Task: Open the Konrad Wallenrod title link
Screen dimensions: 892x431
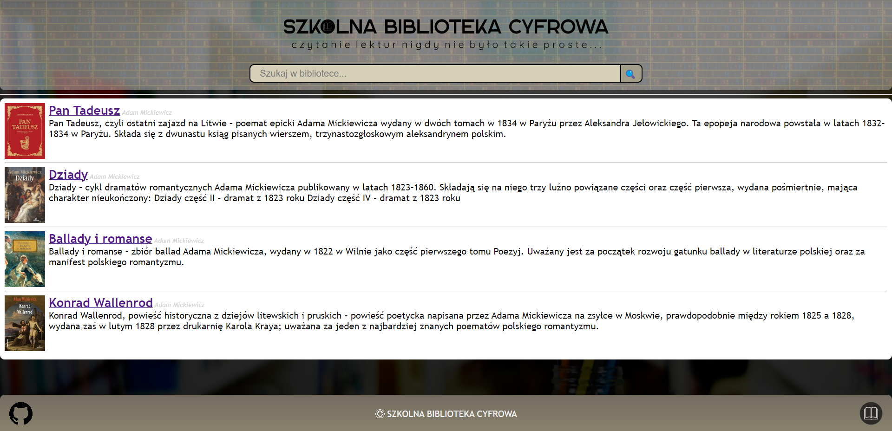Action: [100, 303]
